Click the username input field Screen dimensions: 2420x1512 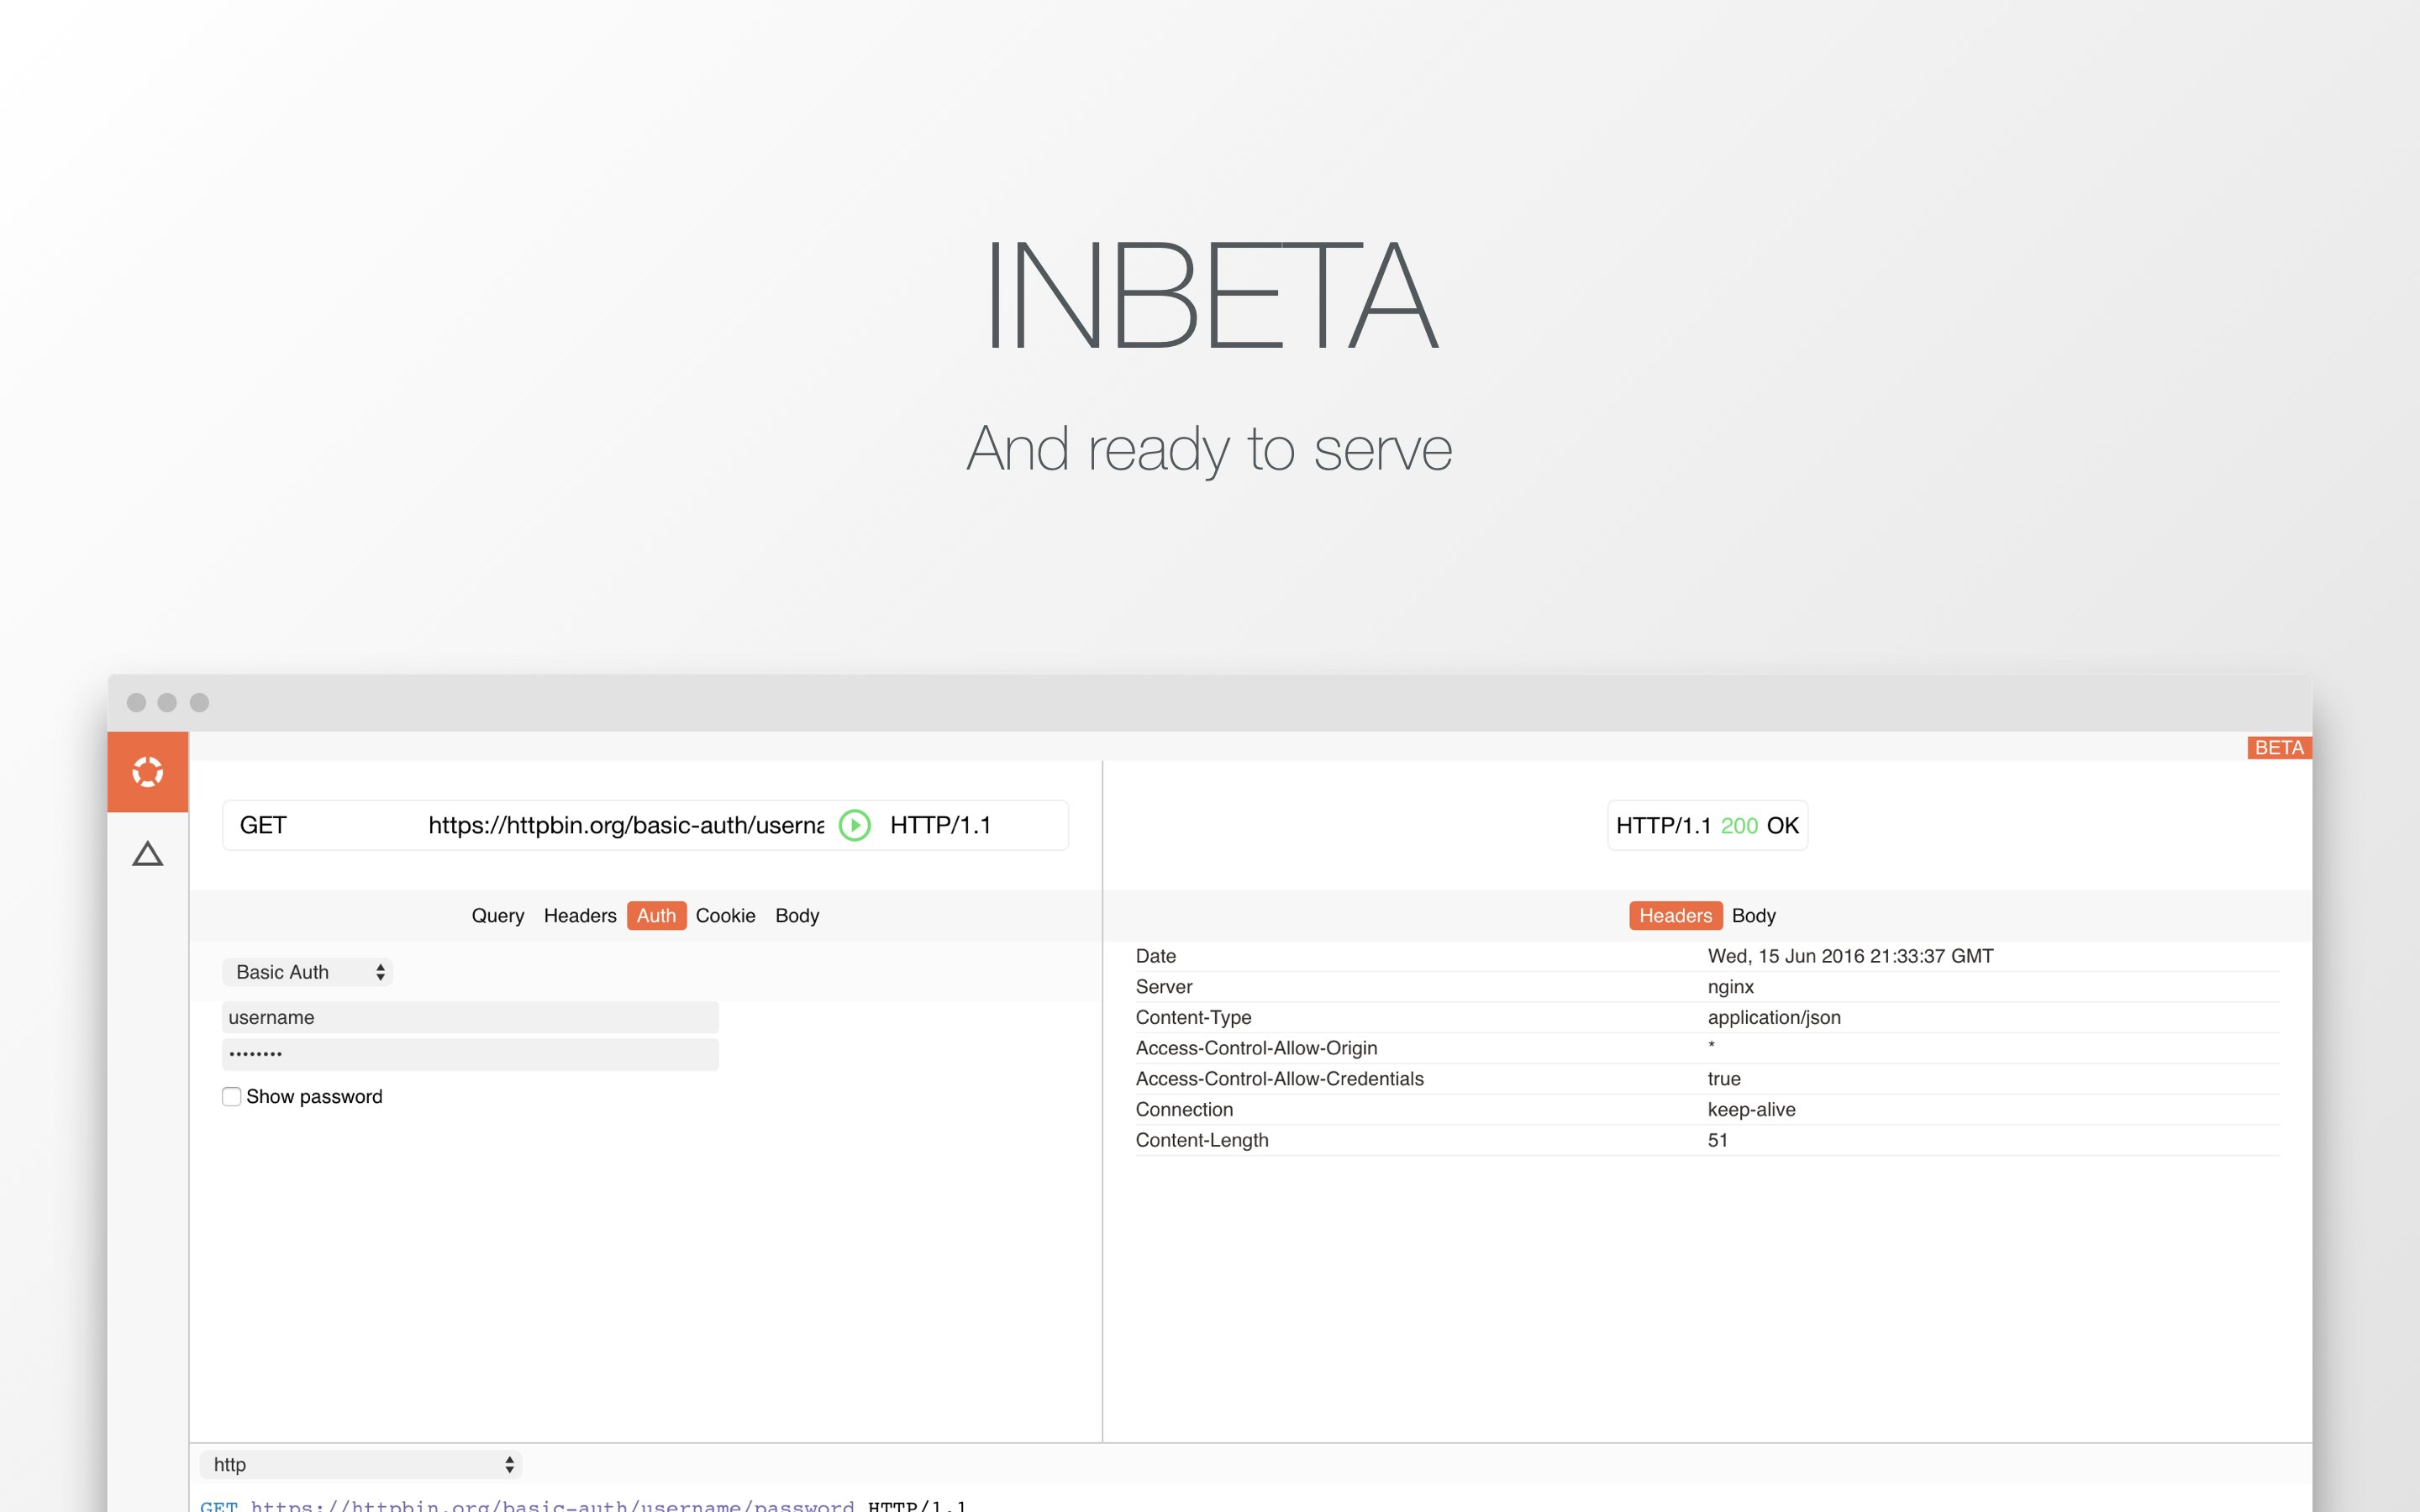tap(470, 1017)
